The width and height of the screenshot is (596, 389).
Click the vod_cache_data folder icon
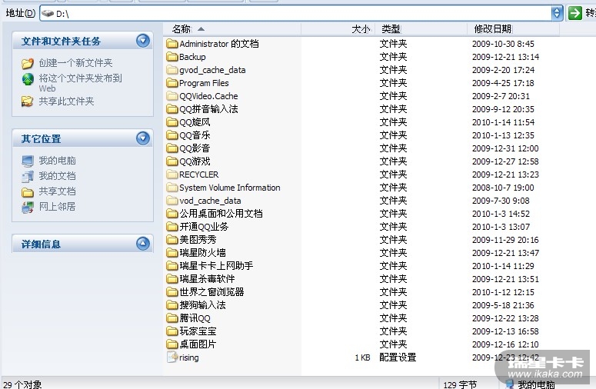pyautogui.click(x=172, y=201)
